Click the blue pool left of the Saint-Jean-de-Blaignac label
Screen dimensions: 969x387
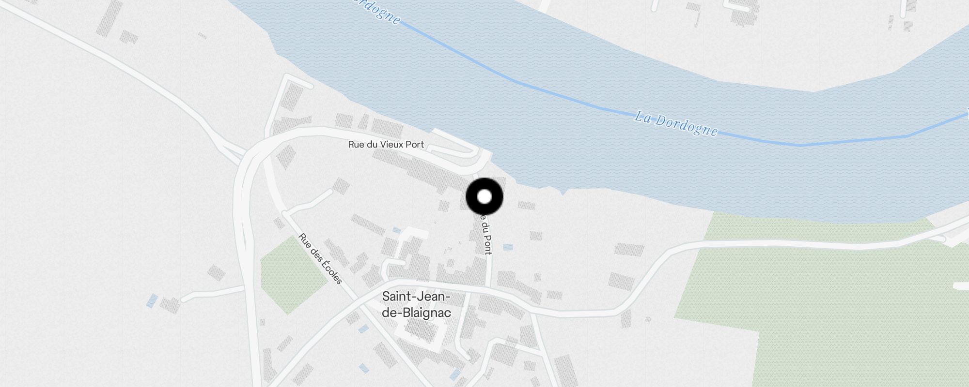tap(363, 329)
